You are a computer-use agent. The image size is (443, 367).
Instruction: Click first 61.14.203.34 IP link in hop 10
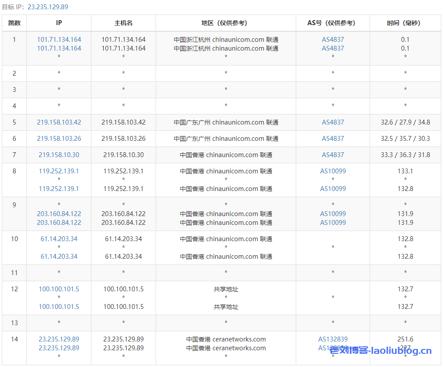(x=59, y=239)
